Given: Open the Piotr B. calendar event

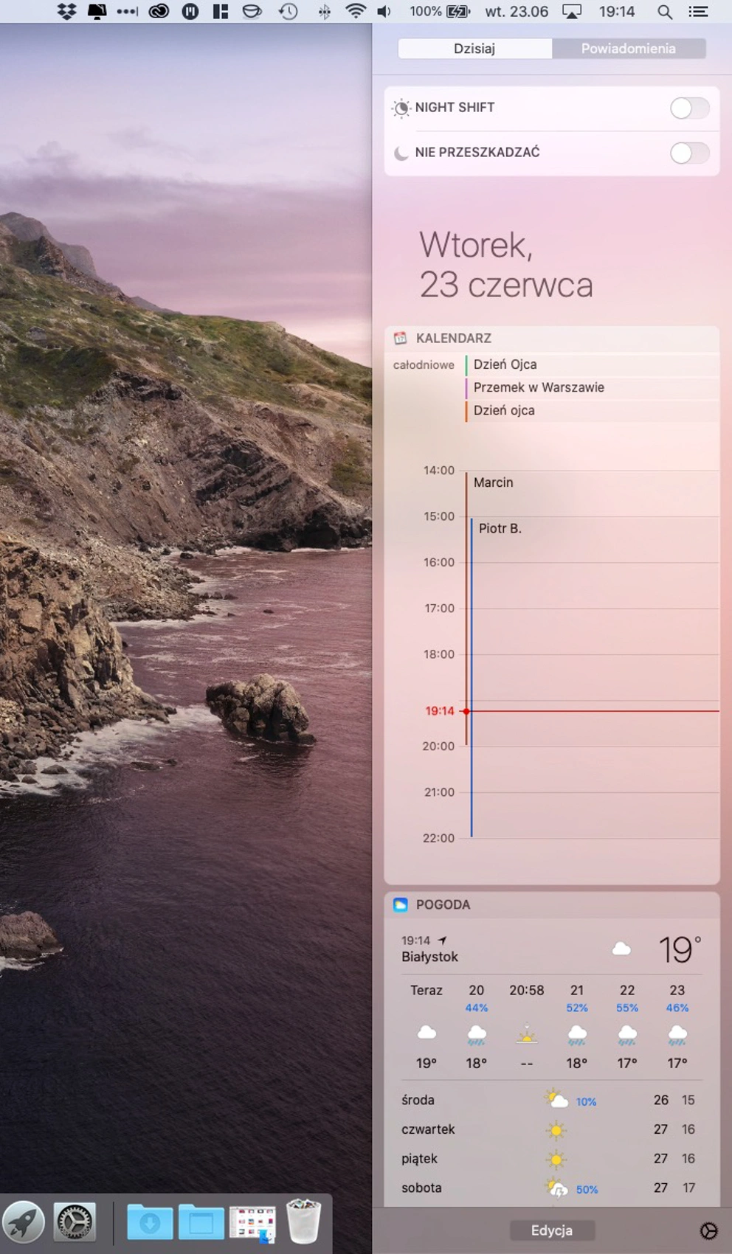Looking at the screenshot, I should pos(500,528).
